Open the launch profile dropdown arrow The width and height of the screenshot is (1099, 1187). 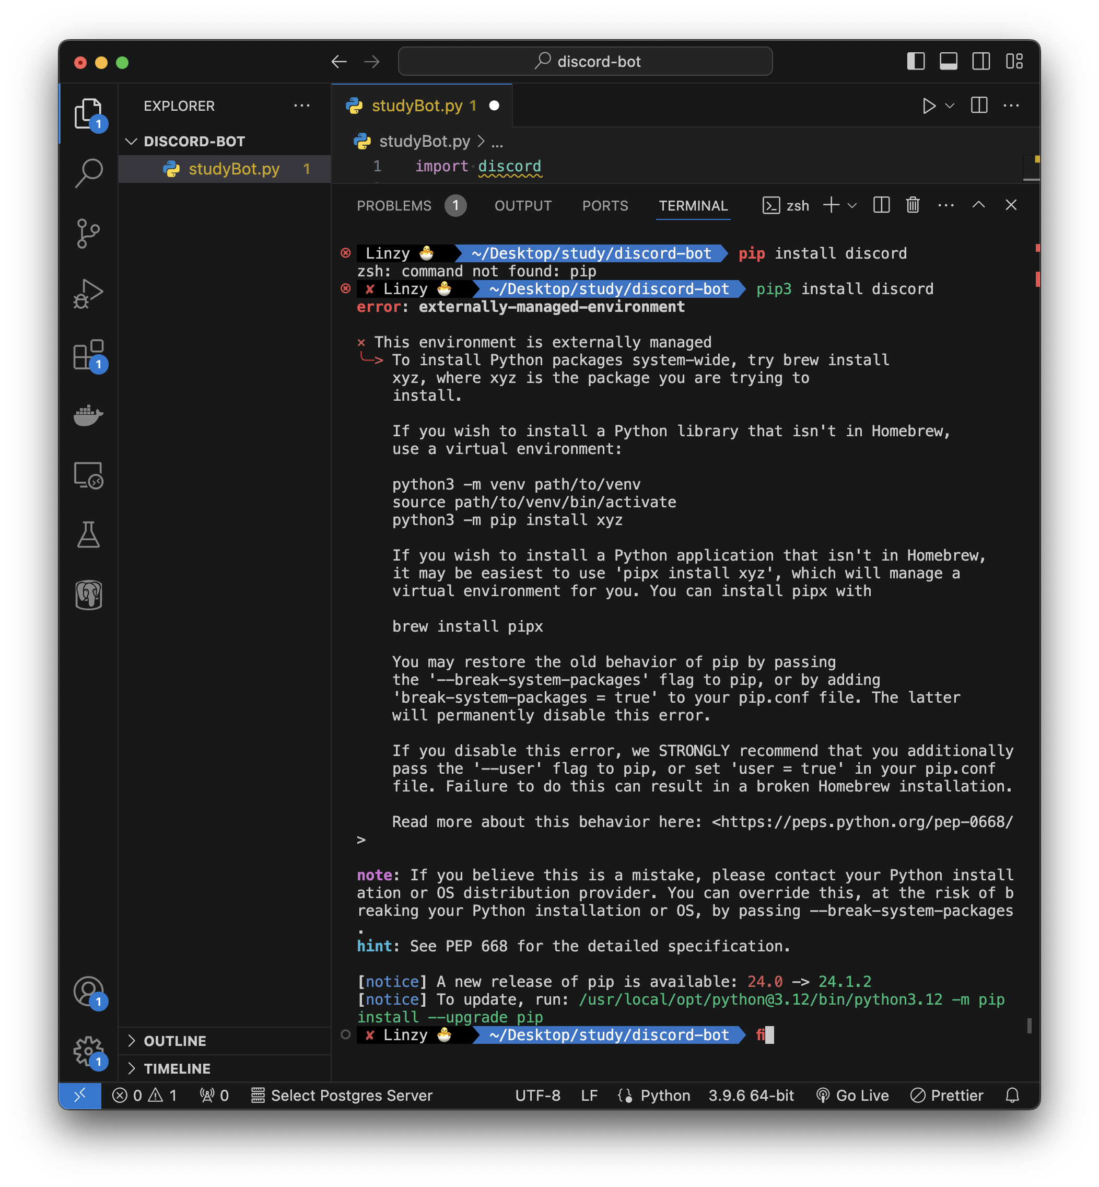pyautogui.click(x=851, y=205)
